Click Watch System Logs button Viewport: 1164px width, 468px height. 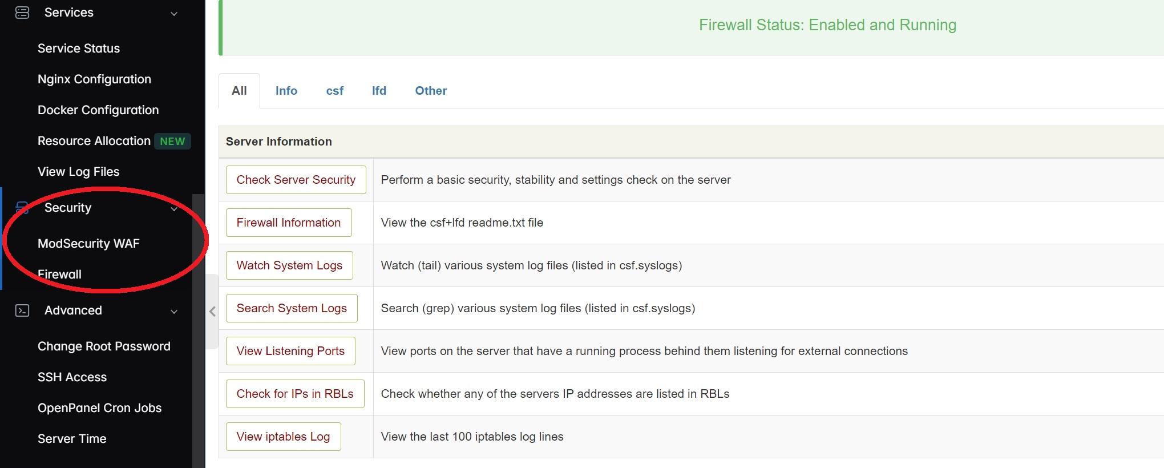[289, 265]
